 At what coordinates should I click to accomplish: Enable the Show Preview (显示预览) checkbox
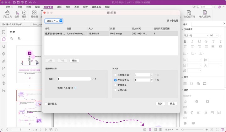point(46,103)
